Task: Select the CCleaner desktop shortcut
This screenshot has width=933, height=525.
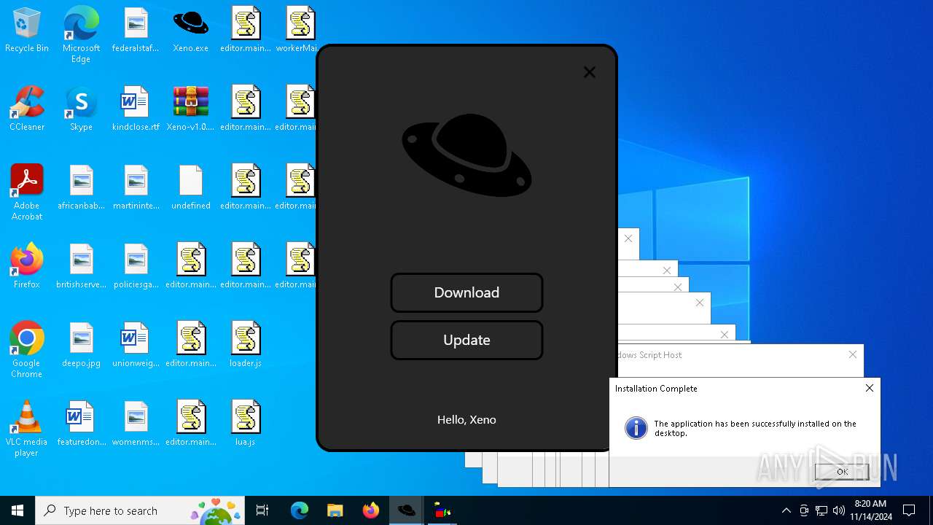Action: [x=27, y=109]
